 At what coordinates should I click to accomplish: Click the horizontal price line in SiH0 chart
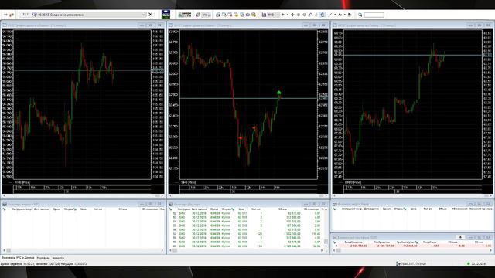(248, 98)
